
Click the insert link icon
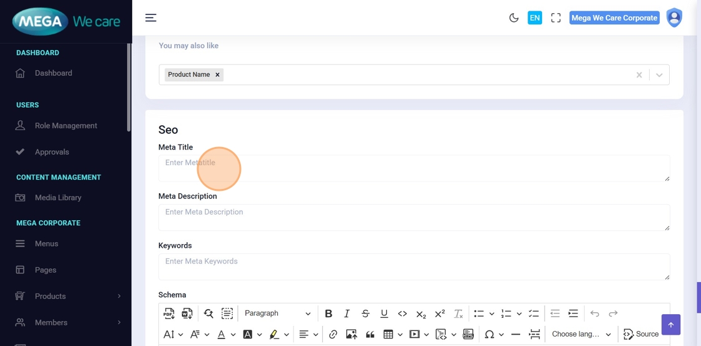[333, 334]
